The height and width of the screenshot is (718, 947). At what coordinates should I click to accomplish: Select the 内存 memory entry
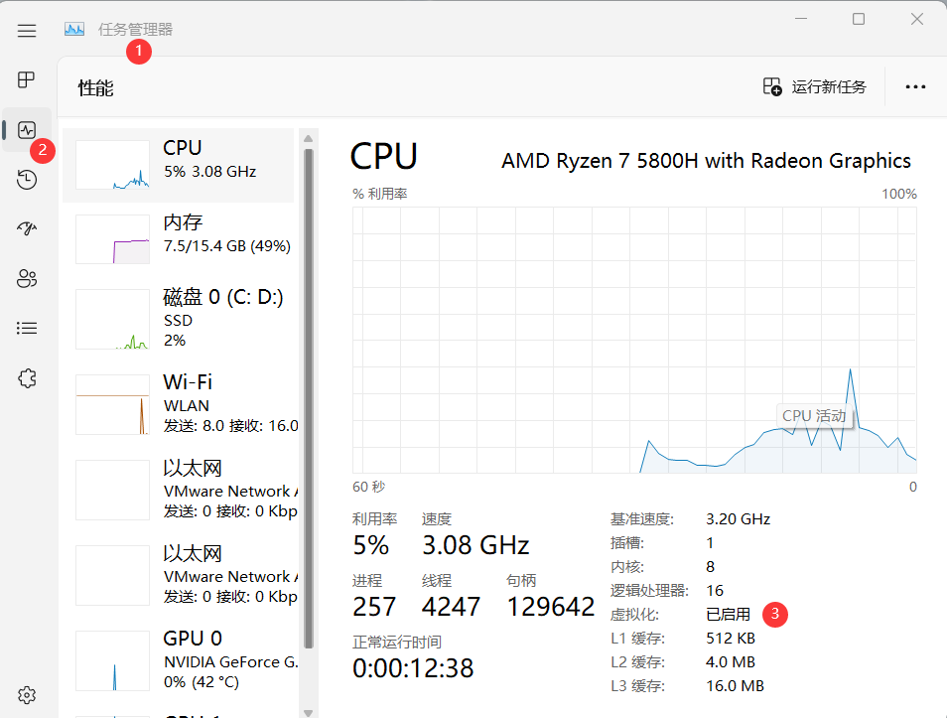tap(178, 239)
